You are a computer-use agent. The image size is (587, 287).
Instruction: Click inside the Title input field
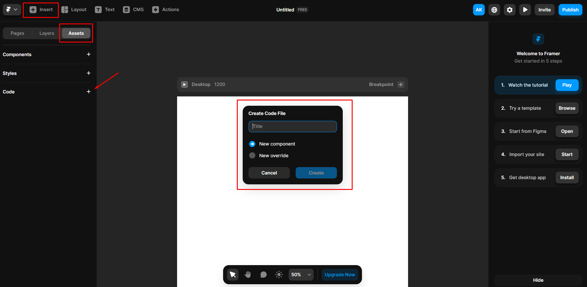click(292, 126)
